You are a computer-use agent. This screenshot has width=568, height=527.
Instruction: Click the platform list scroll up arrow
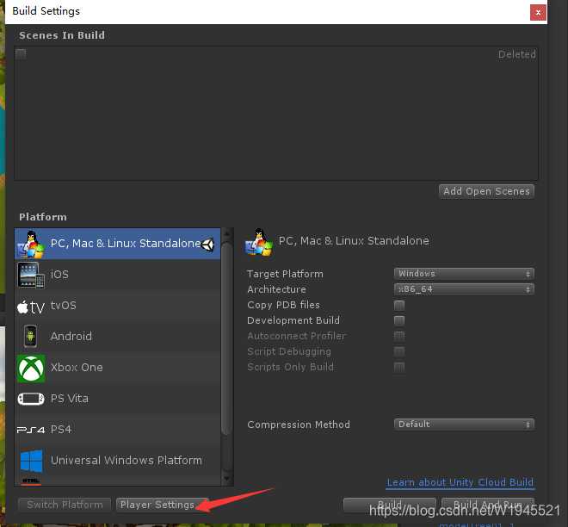coord(226,233)
